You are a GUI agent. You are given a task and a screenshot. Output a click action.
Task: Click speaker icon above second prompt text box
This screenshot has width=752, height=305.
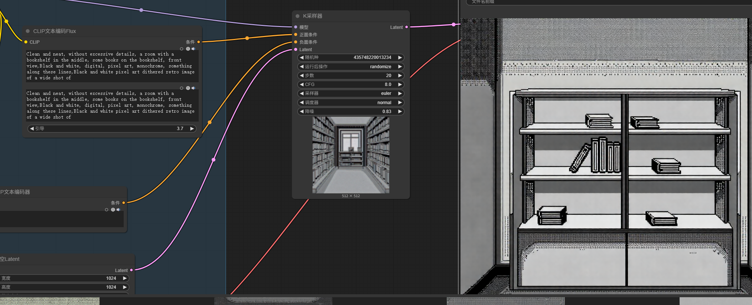(x=193, y=88)
